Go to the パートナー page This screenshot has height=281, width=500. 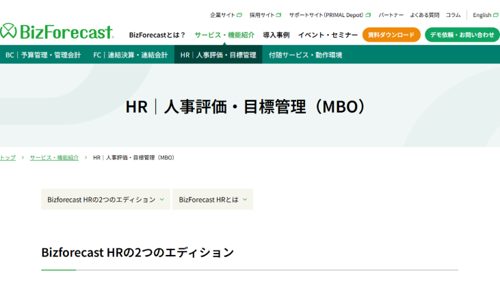[391, 15]
